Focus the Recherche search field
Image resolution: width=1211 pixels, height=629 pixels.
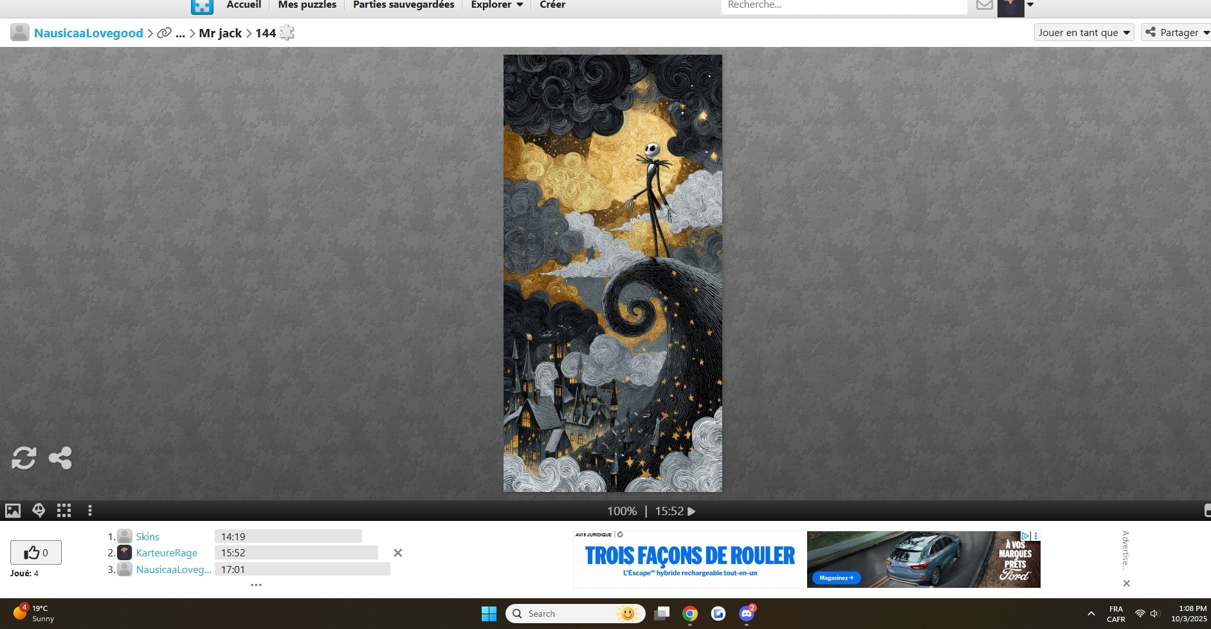[x=844, y=6]
